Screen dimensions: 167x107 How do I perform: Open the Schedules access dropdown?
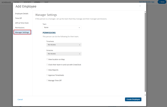64,54
